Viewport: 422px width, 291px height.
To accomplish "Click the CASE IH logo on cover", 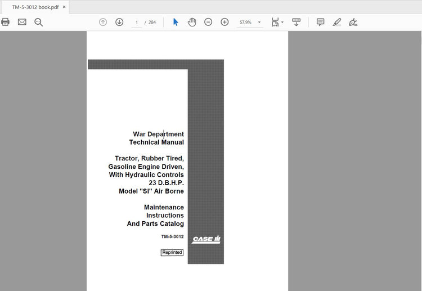I will pyautogui.click(x=206, y=239).
